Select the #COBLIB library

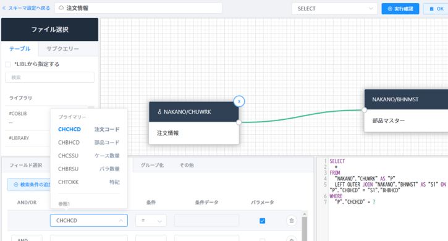coord(18,114)
